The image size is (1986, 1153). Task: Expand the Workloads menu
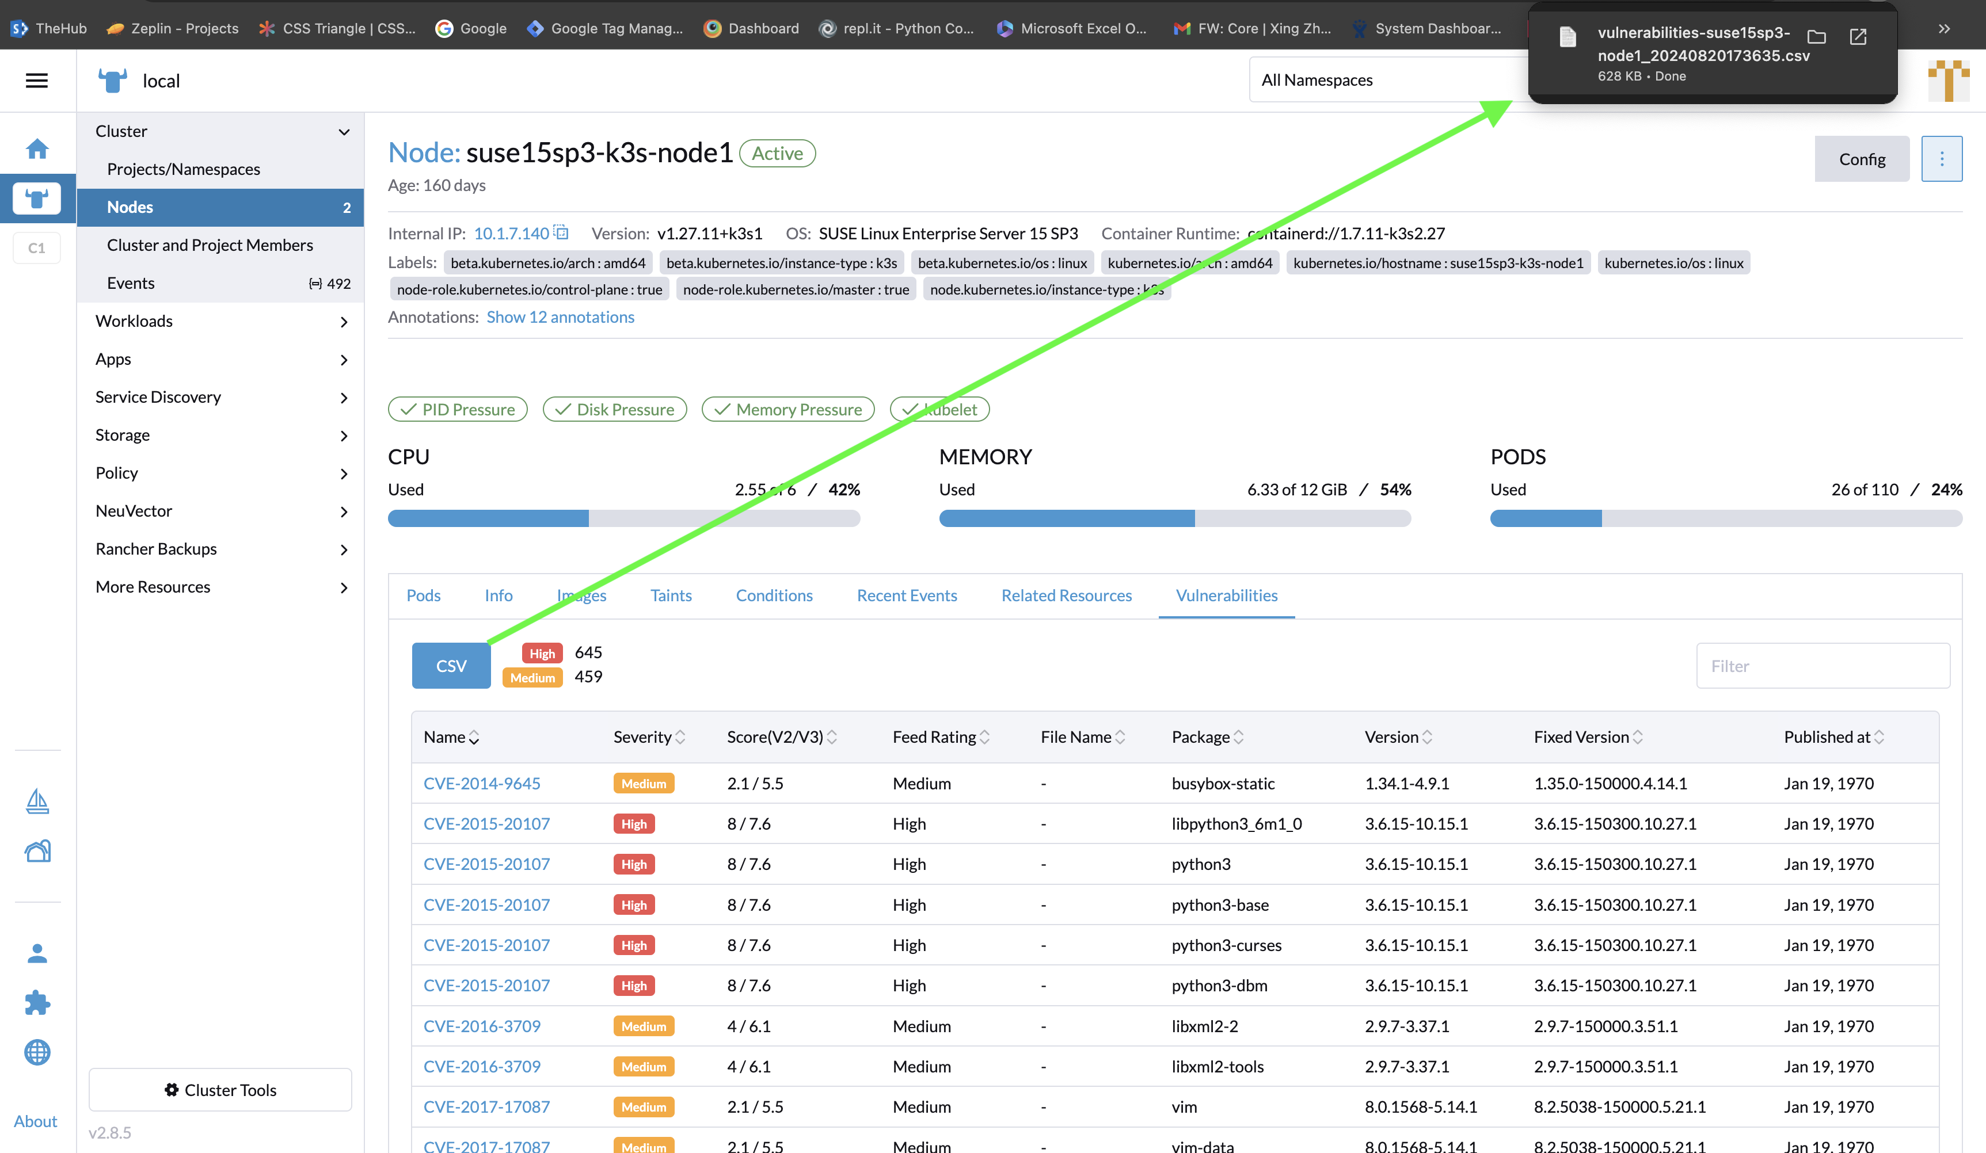[344, 321]
